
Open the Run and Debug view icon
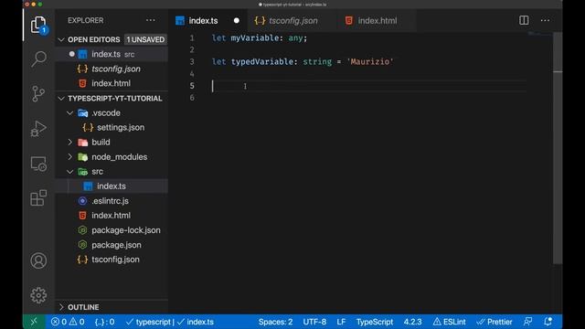38,128
